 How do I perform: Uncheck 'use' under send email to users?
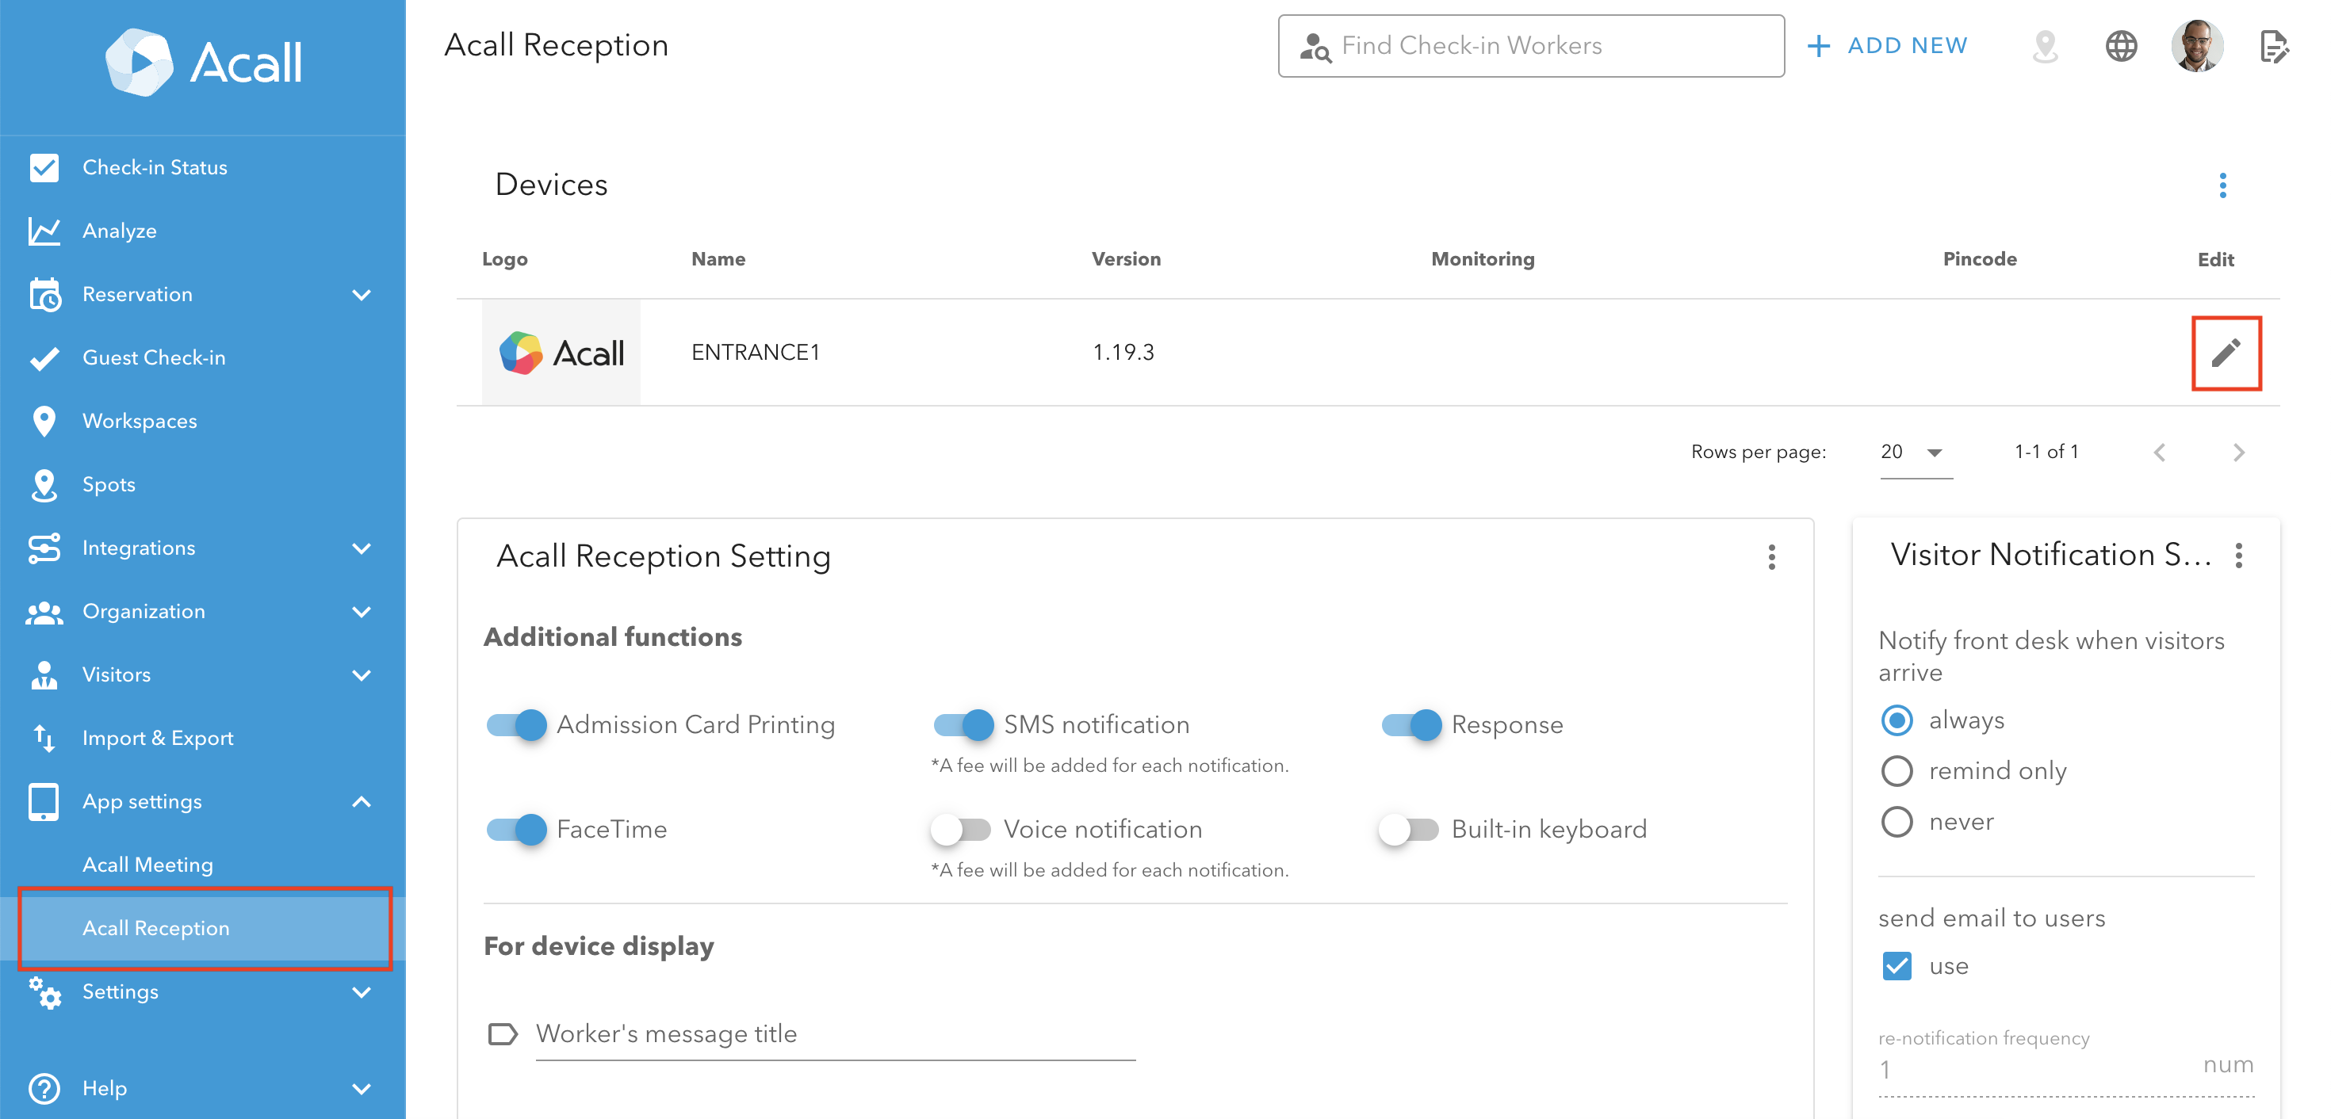1897,967
